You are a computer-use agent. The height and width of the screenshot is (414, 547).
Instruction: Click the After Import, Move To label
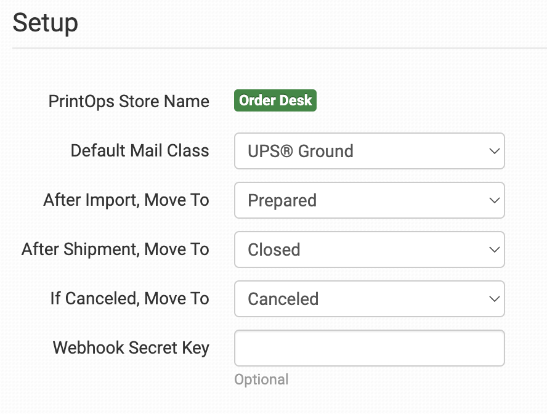click(x=126, y=200)
